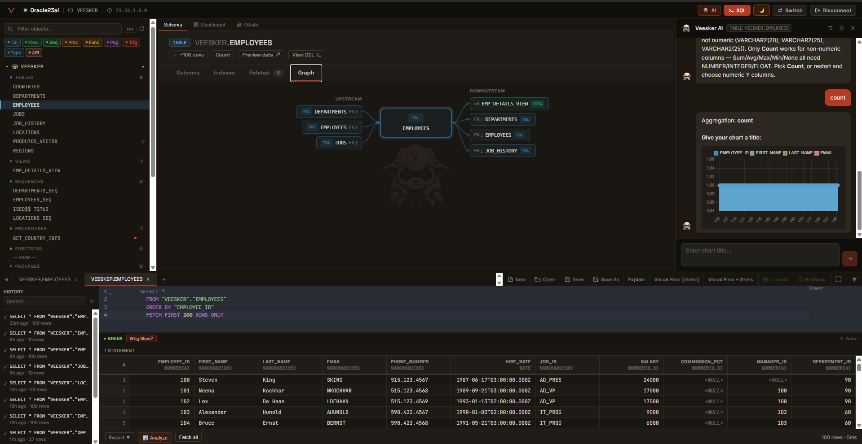This screenshot has width=862, height=444.
Task: Select the JOB_HISTORY downstream graph node
Action: (503, 151)
